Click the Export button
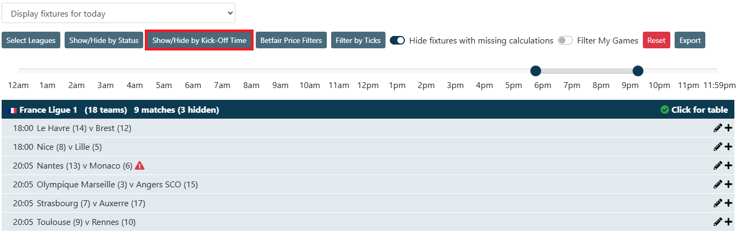The image size is (736, 233). point(690,40)
